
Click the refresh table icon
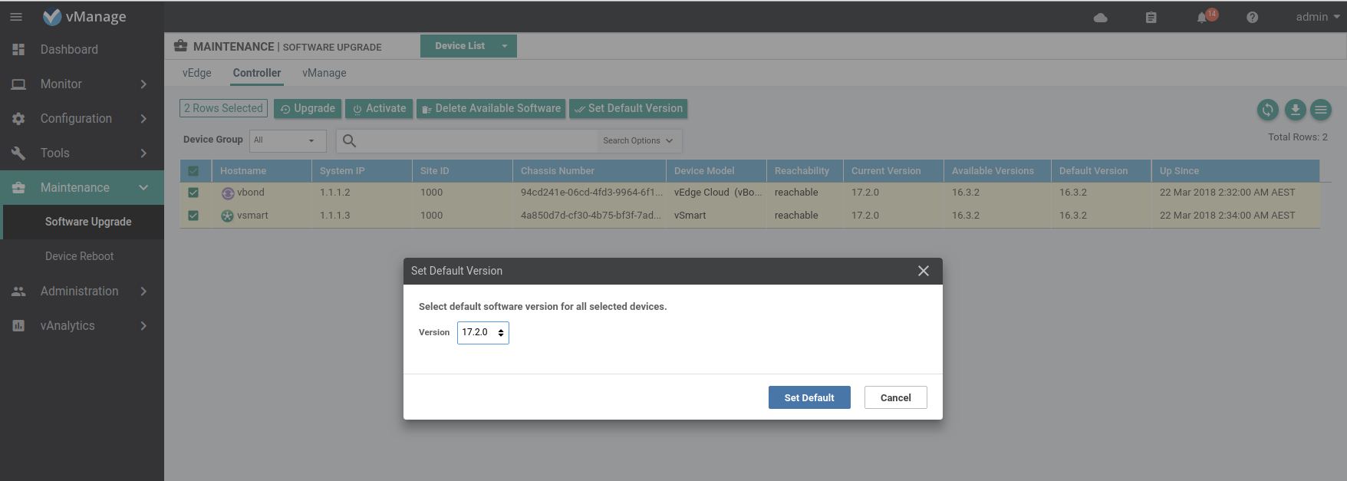(1267, 110)
